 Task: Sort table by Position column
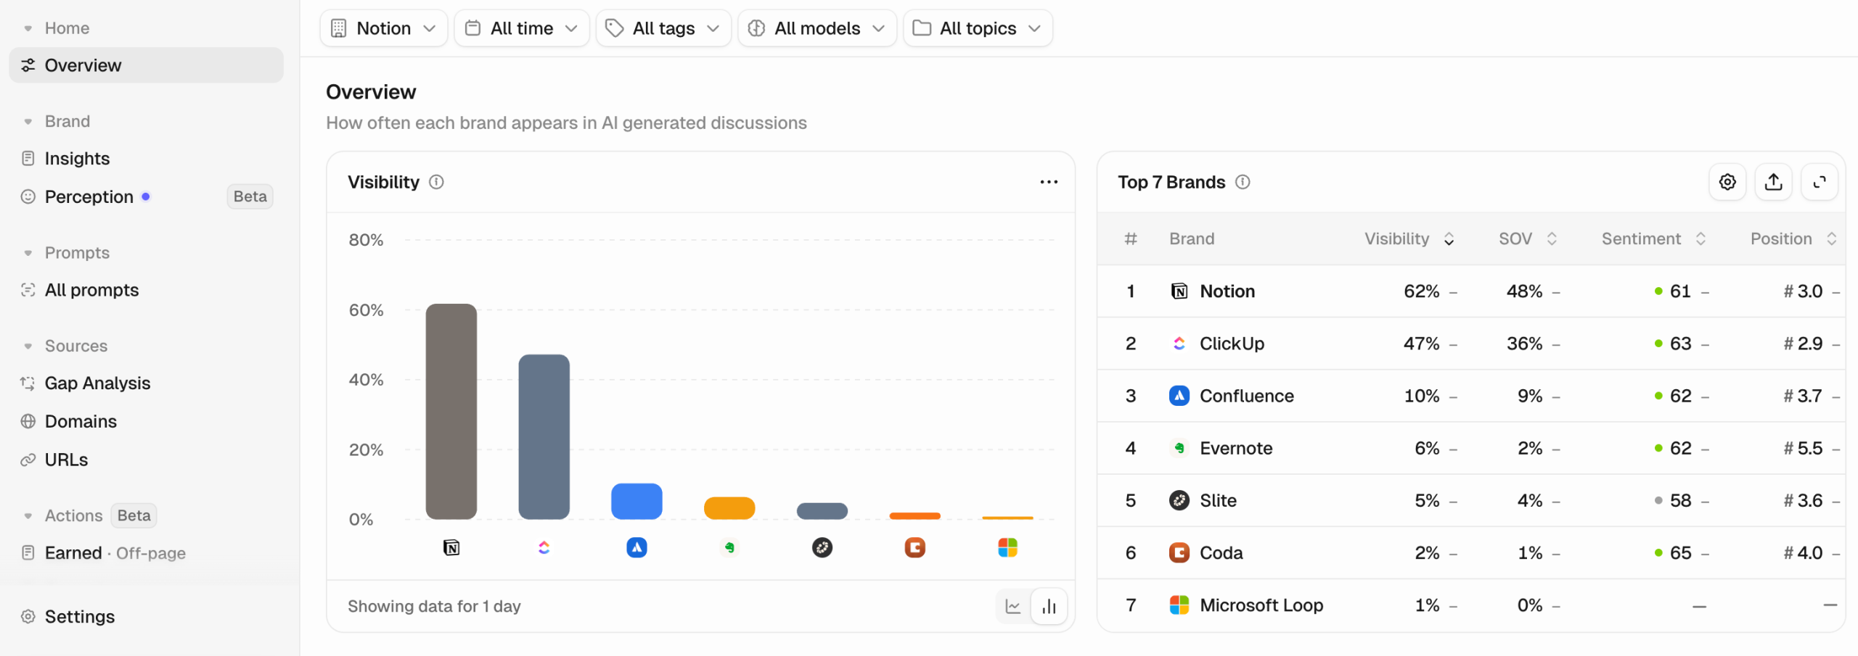(1793, 238)
